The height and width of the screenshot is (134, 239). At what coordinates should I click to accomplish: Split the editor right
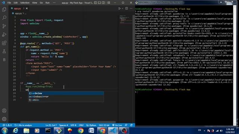point(127,8)
